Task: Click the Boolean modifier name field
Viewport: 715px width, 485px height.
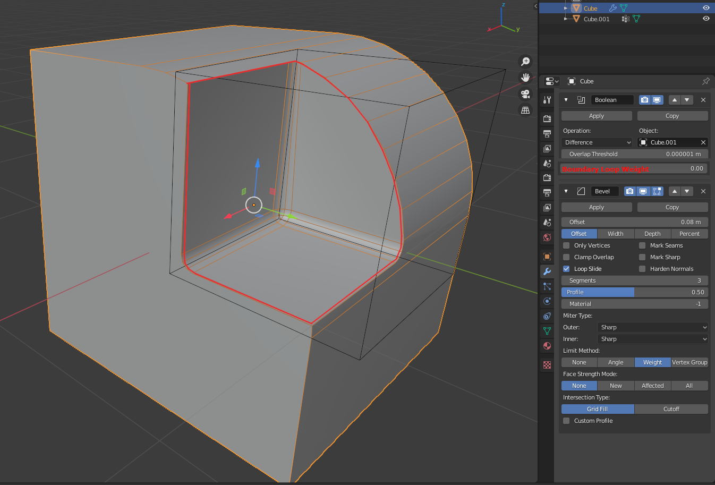Action: coord(612,100)
